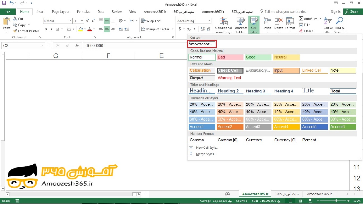The height and width of the screenshot is (204, 363).
Task: Toggle Italic formatting
Action: tap(52, 29)
